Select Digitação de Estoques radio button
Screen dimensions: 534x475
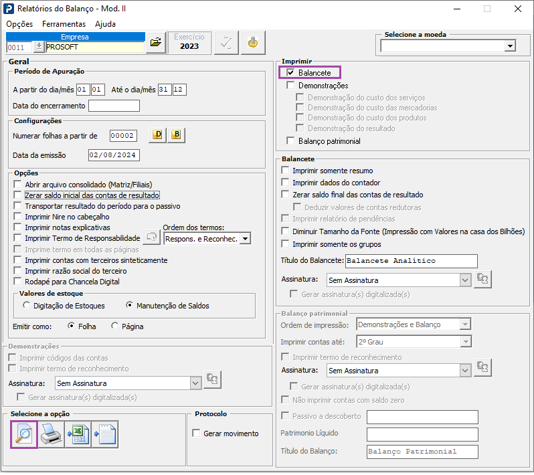27,305
